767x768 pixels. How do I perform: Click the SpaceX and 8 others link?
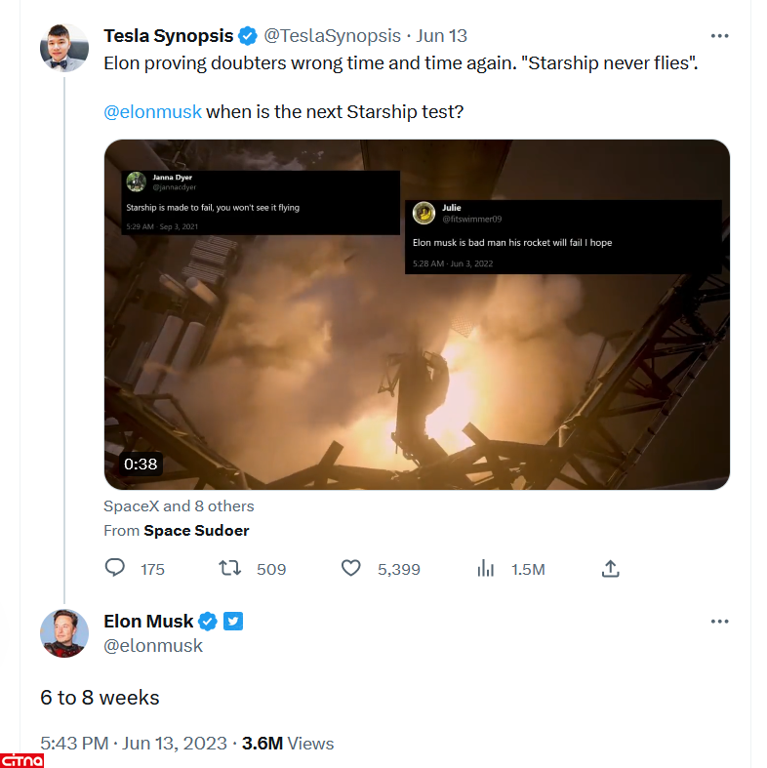[x=179, y=506]
